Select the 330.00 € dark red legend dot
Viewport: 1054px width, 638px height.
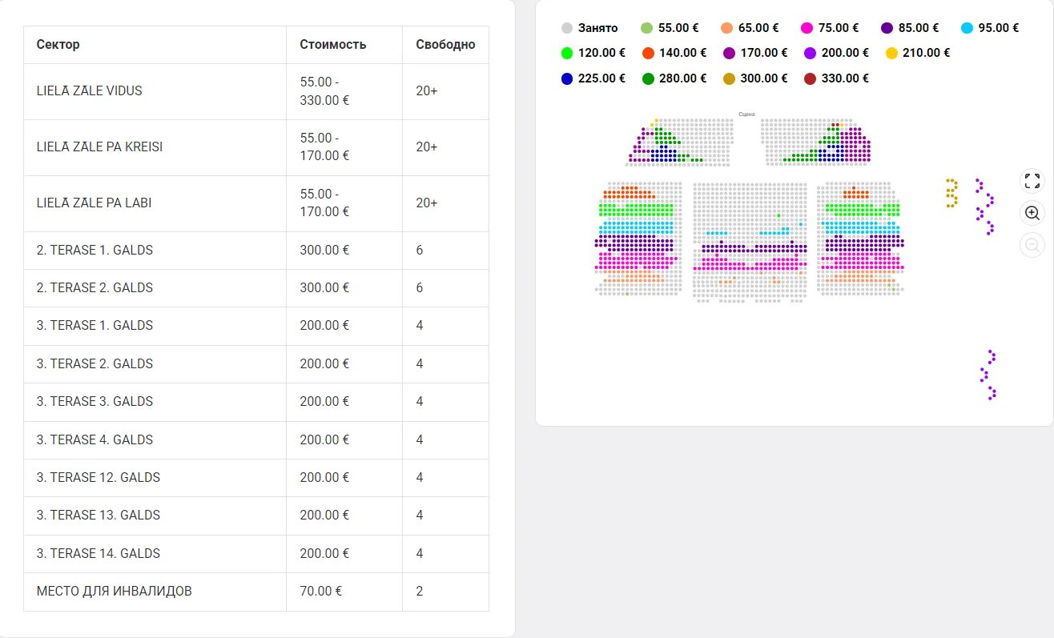point(810,78)
